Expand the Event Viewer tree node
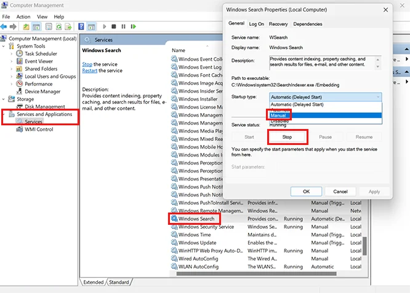410x293 pixels. pos(11,61)
